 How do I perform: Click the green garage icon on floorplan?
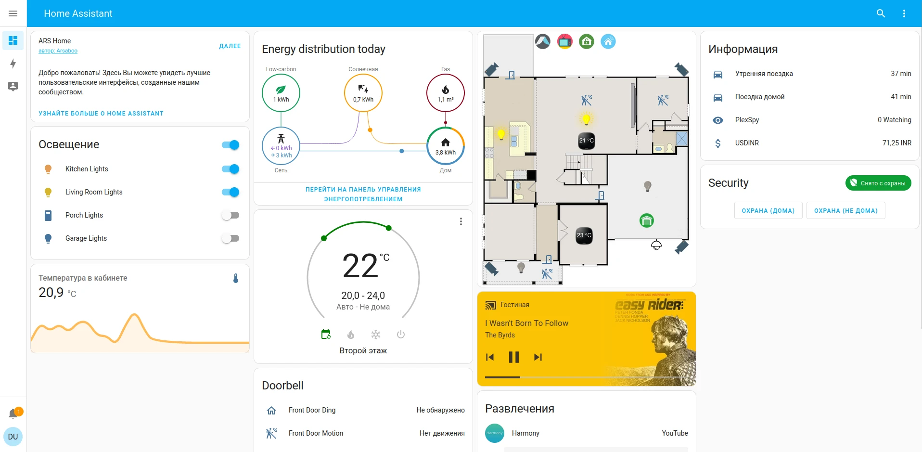[x=646, y=220]
